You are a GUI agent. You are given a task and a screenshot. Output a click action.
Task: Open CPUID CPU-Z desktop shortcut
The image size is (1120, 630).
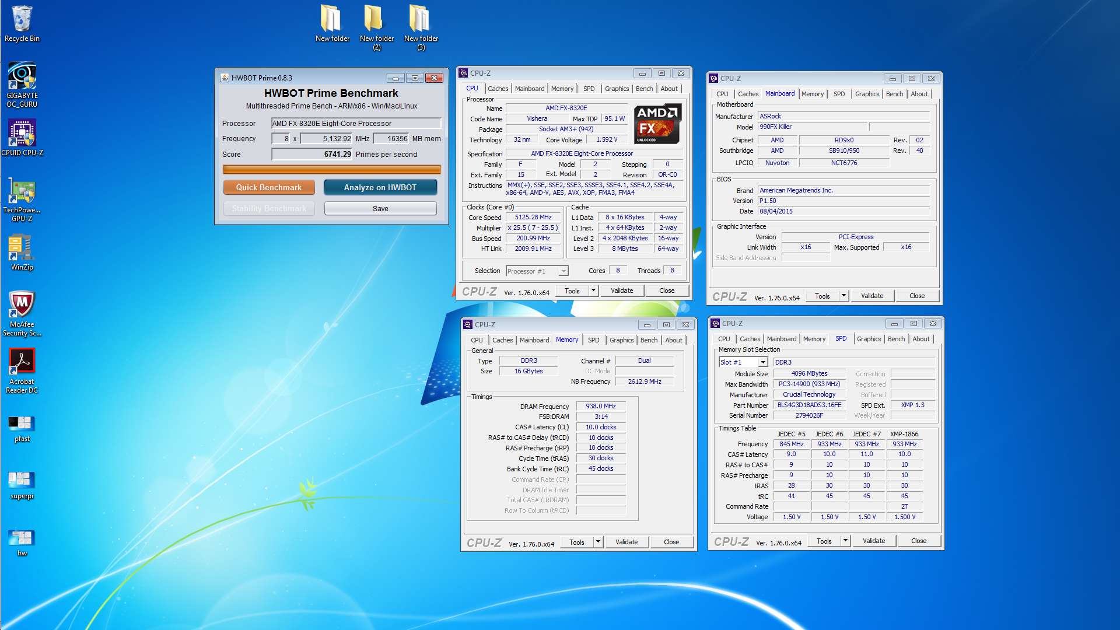[x=22, y=138]
